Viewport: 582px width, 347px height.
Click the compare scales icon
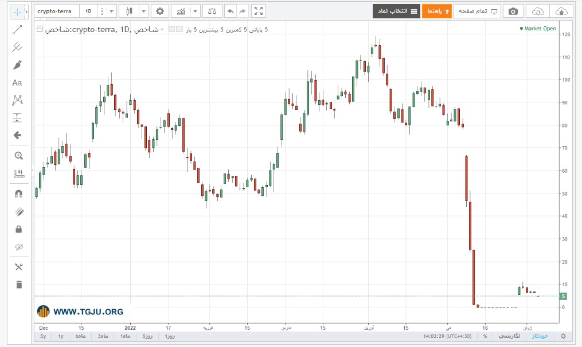[x=212, y=11]
